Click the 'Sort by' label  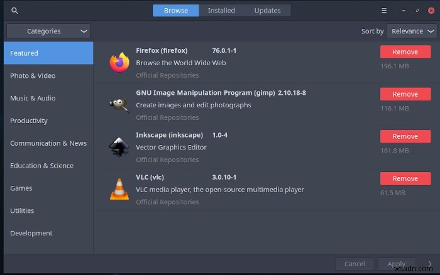(372, 31)
